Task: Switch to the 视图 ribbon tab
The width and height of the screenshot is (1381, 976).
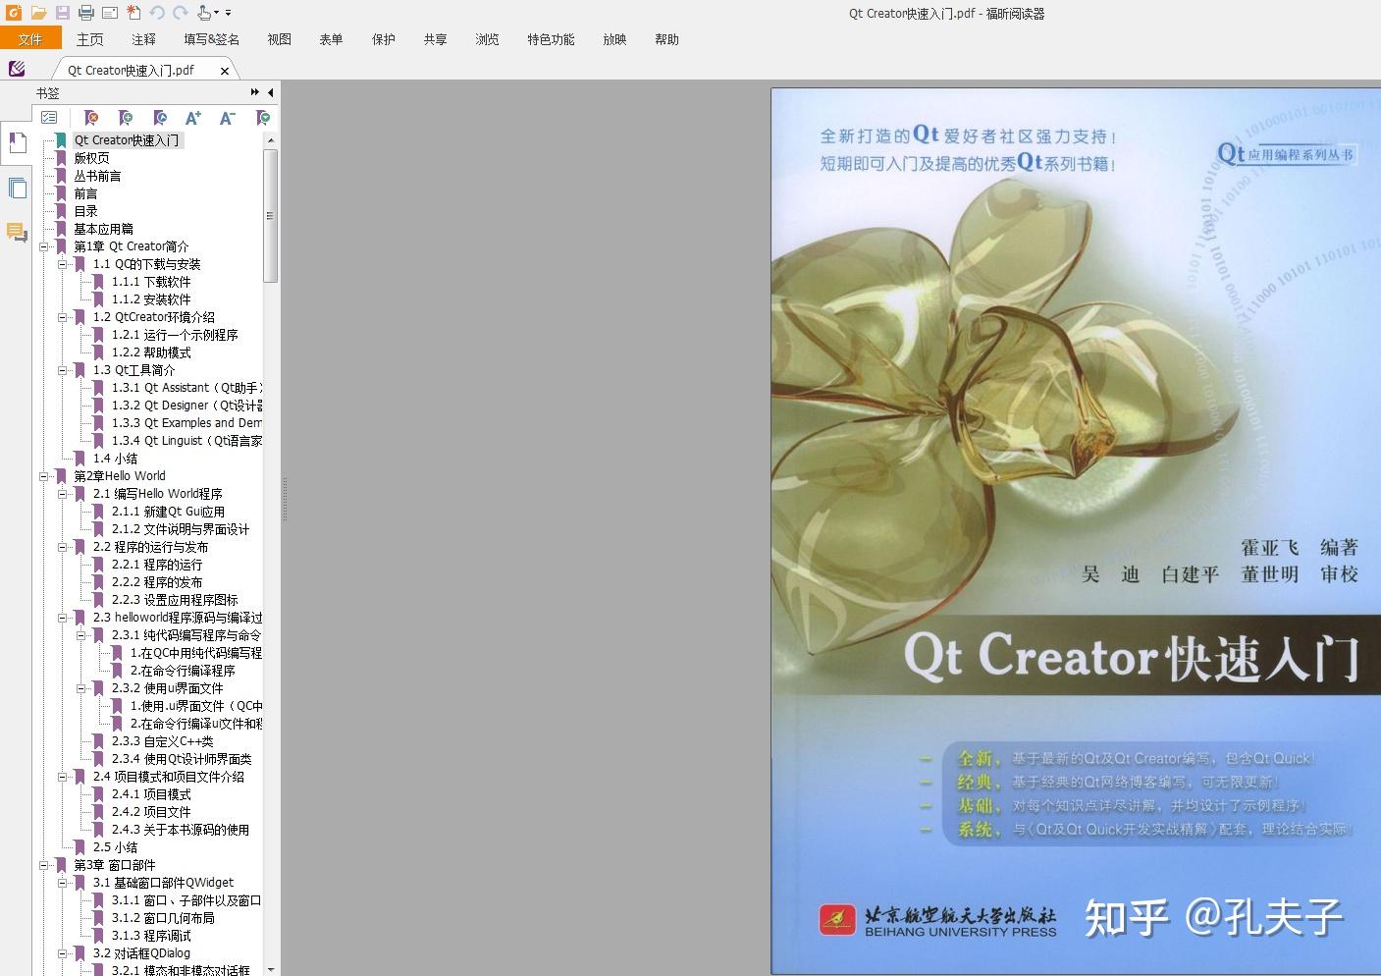Action: (x=279, y=40)
